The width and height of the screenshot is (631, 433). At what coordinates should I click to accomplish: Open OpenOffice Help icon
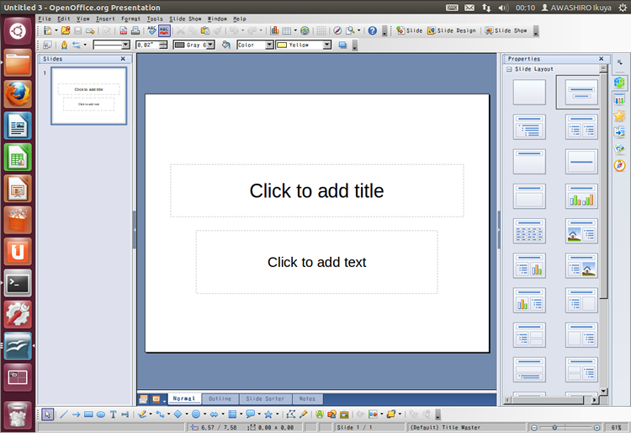coord(373,30)
